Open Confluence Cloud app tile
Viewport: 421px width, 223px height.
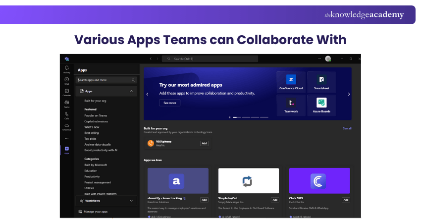[291, 82]
